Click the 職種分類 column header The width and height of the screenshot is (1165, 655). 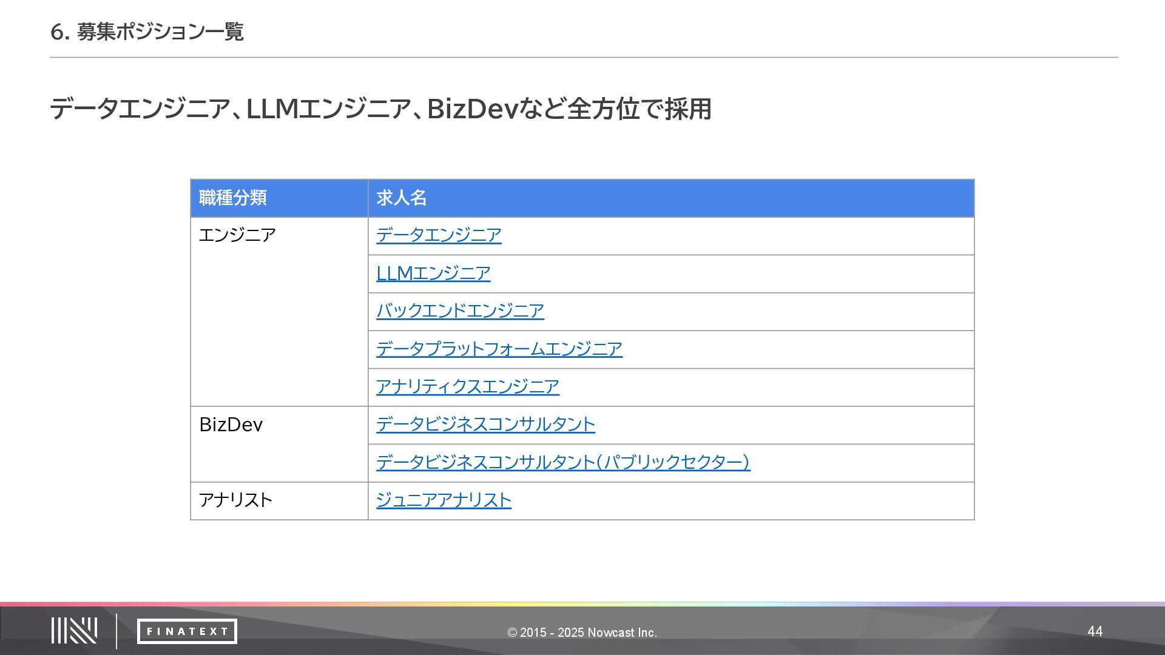[233, 198]
